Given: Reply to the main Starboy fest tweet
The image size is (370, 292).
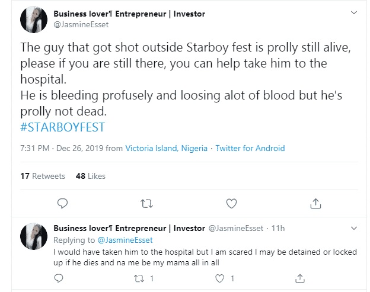Looking at the screenshot, I should tap(63, 203).
